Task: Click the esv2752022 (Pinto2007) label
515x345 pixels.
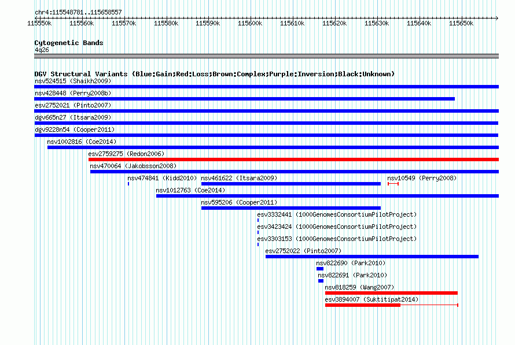Action: click(303, 251)
